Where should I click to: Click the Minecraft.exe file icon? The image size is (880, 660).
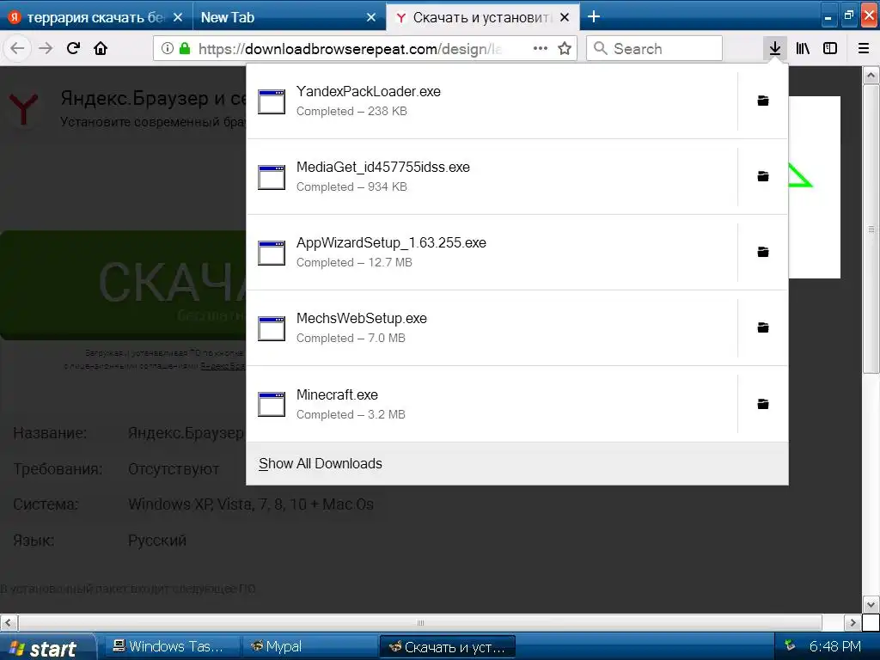(272, 405)
